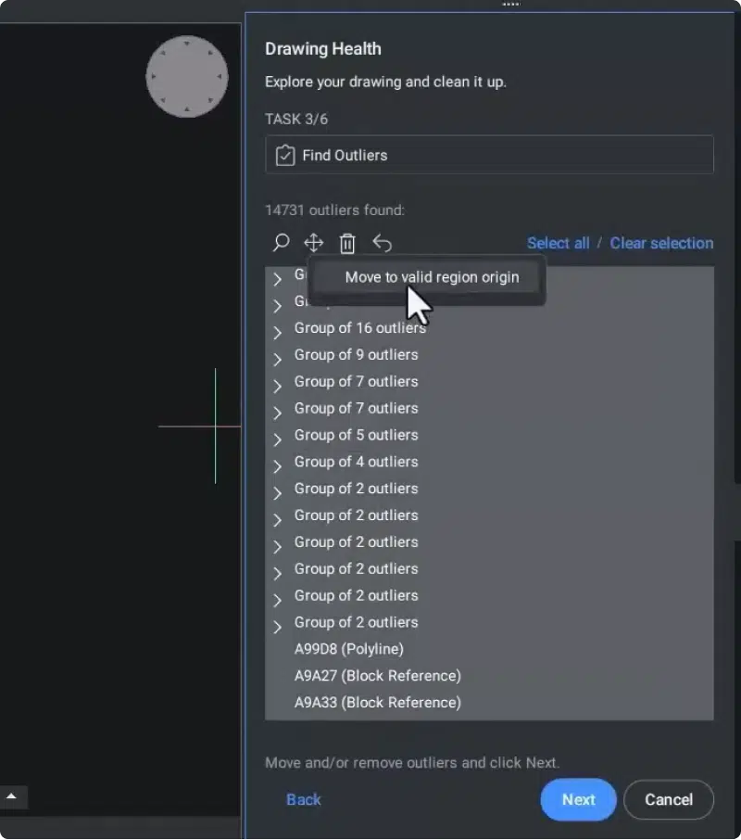Select the A99D8 (Polyline) entry

click(x=348, y=649)
